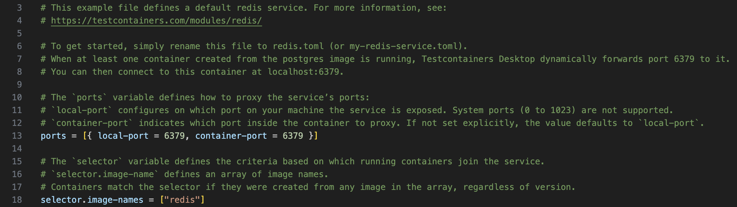Screen dimensions: 737x207
Task: Click line number 13 in gutter
Action: tap(17, 136)
